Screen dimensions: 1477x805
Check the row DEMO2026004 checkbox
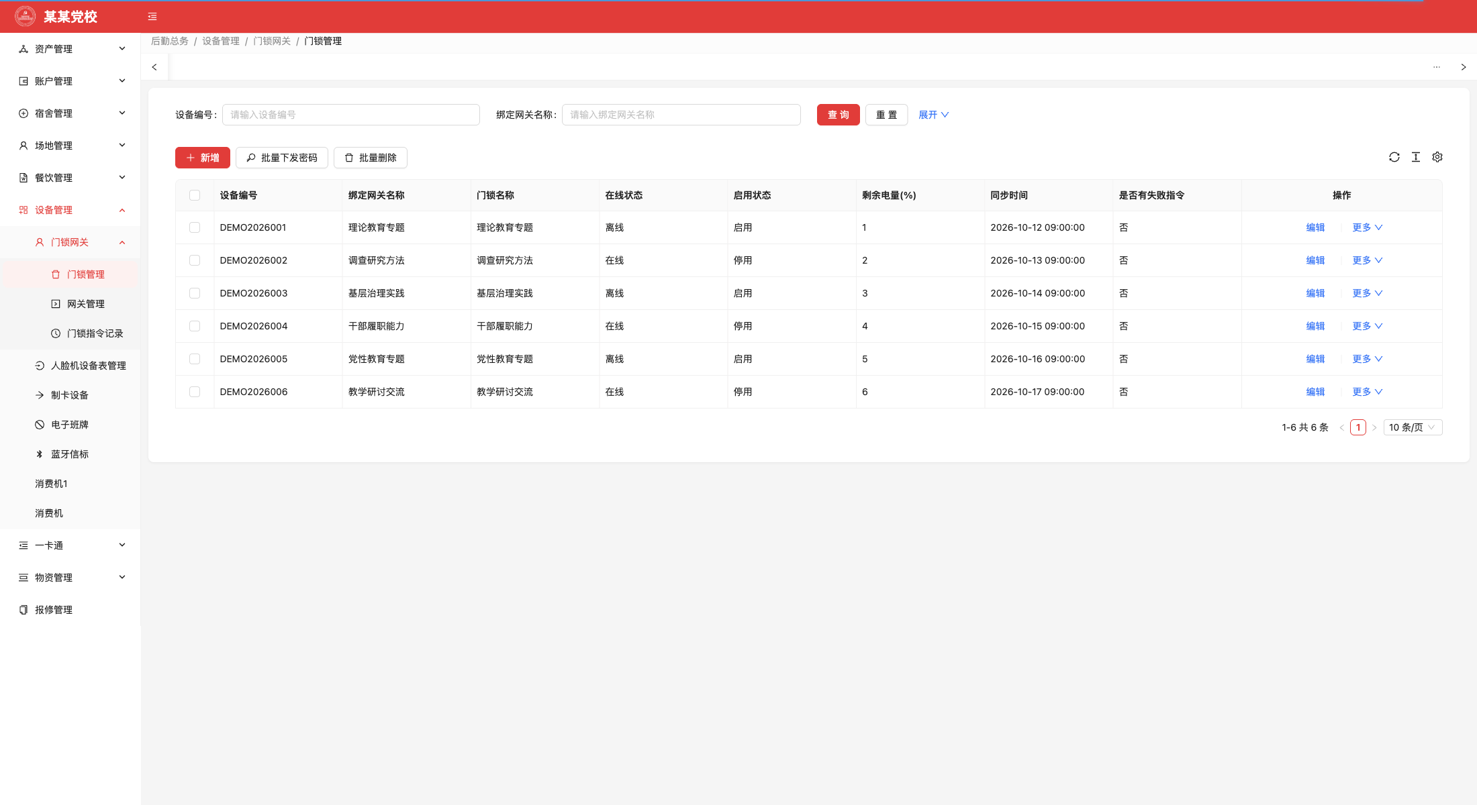[x=195, y=326]
